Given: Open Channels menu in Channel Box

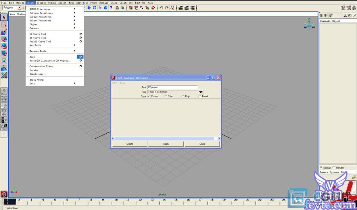Looking at the screenshot, I should 325,21.
